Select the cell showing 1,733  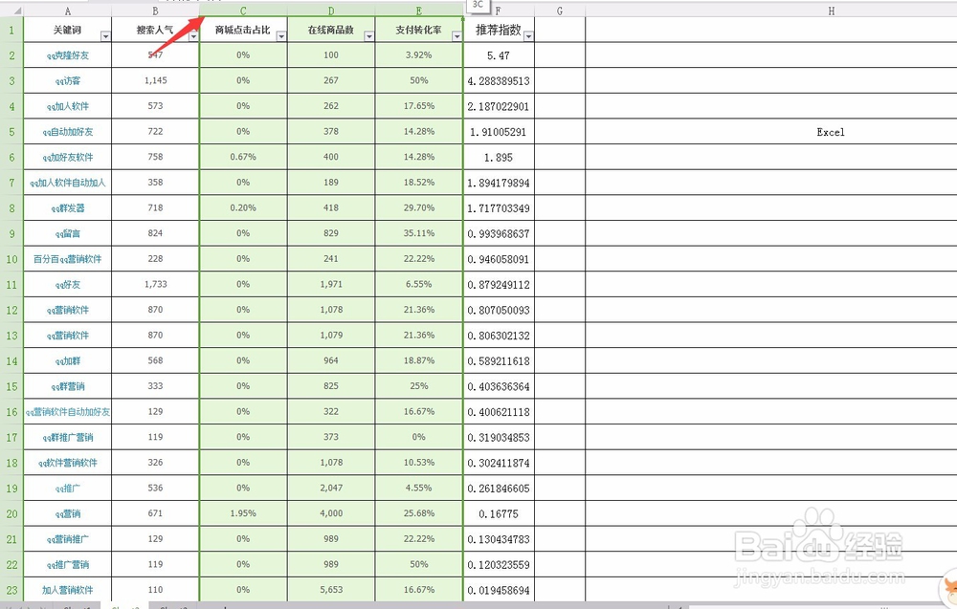[x=154, y=284]
